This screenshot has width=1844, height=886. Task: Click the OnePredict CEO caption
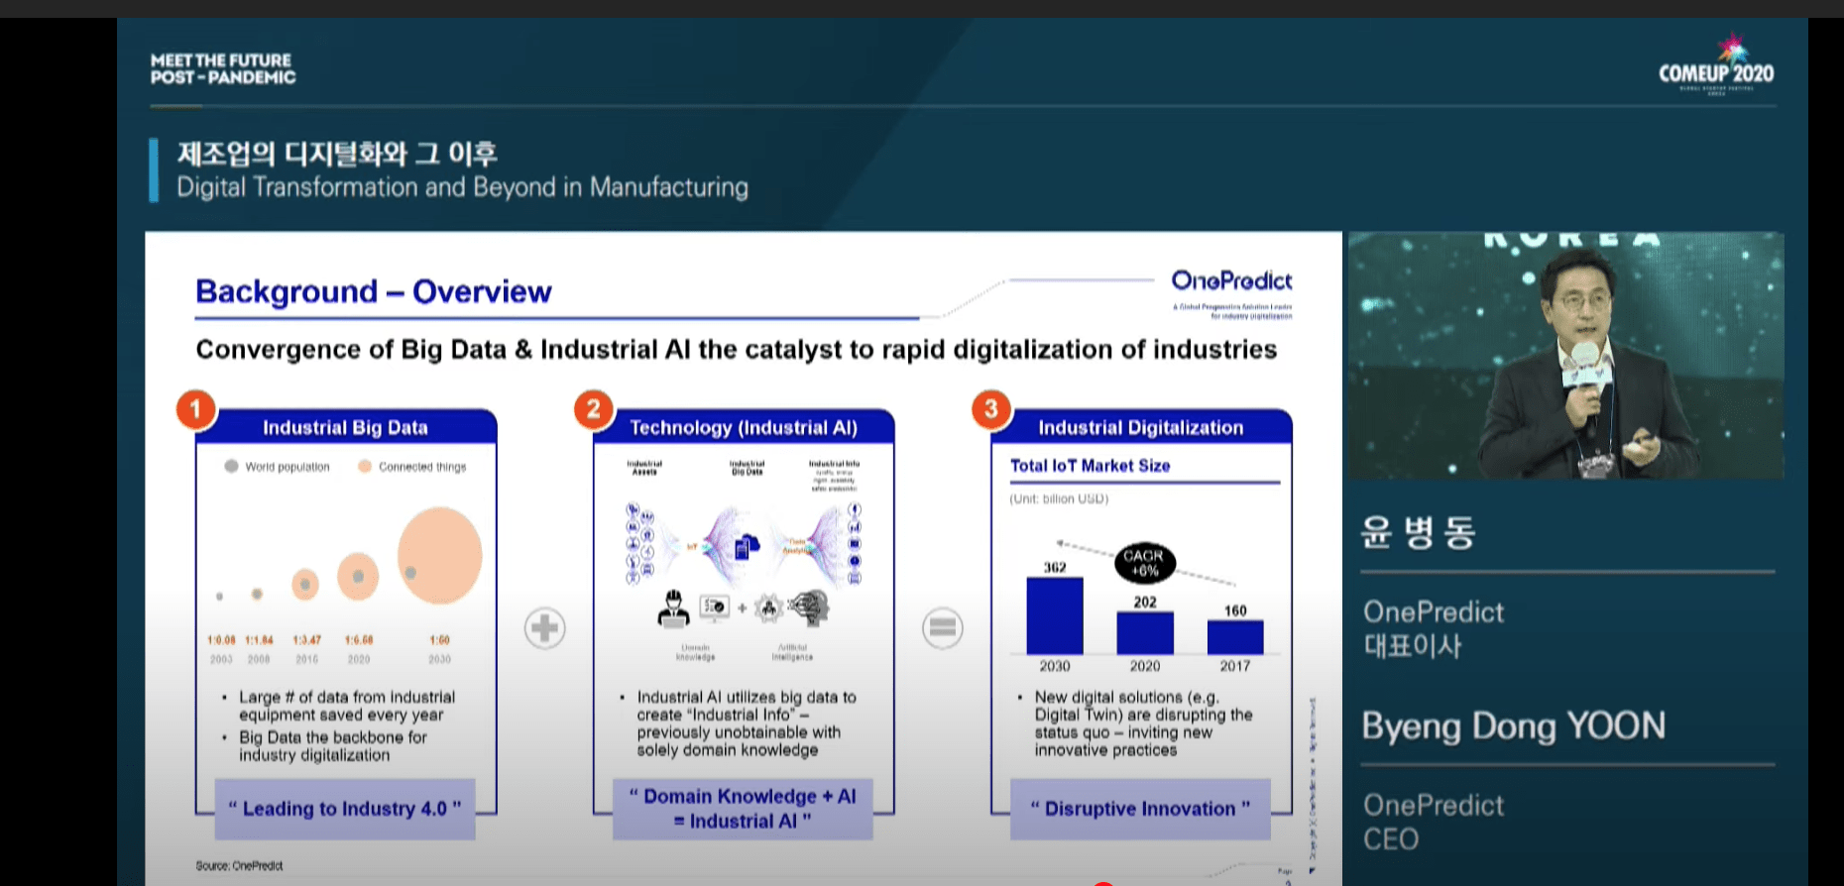click(x=1433, y=822)
